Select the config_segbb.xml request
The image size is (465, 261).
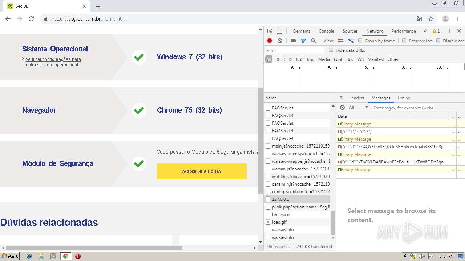click(x=297, y=192)
